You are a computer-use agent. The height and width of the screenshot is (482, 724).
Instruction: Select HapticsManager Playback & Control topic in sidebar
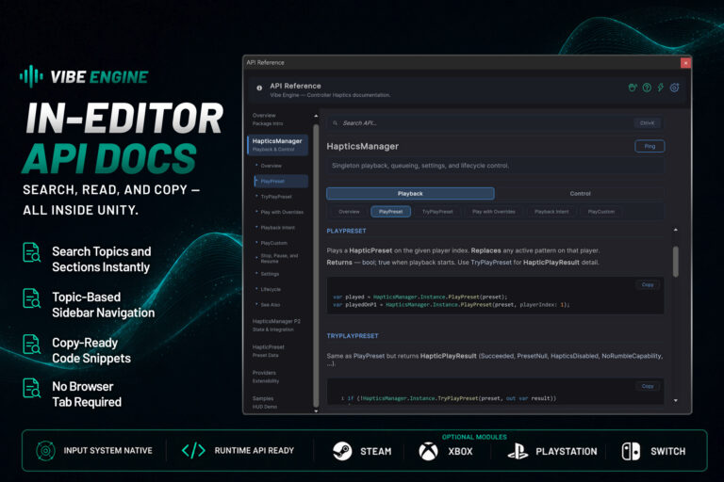277,145
